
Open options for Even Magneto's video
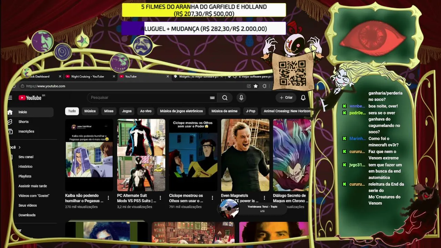click(x=264, y=198)
